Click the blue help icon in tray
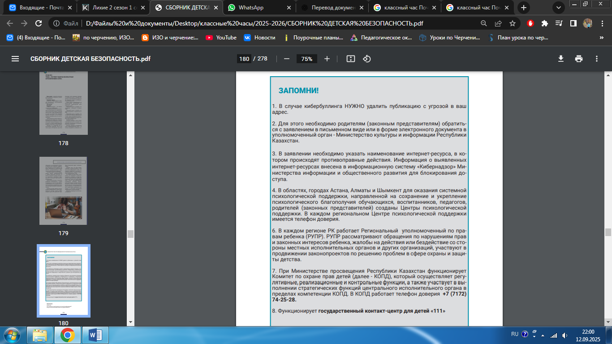 (x=525, y=334)
